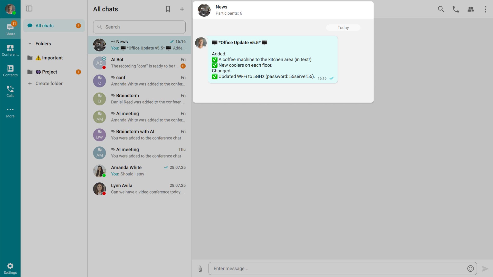Open the emoji picker

[x=470, y=269]
